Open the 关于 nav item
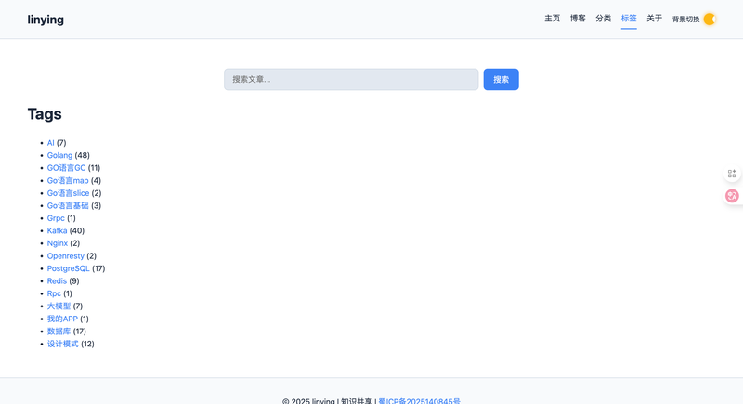The height and width of the screenshot is (404, 743). pos(655,19)
